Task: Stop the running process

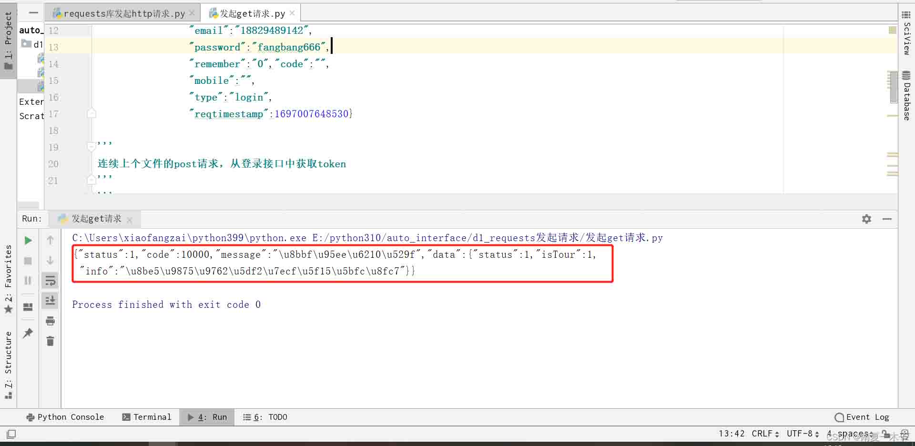Action: coord(28,261)
